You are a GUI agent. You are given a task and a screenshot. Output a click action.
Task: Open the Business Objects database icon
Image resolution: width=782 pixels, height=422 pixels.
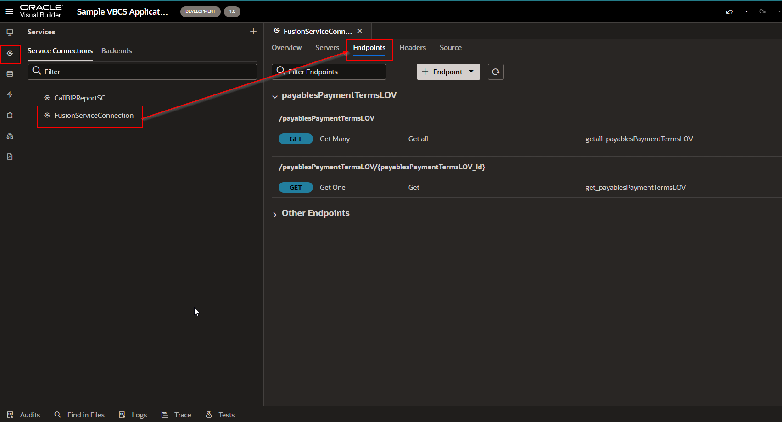tap(10, 74)
